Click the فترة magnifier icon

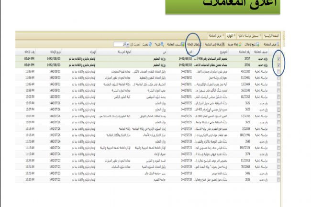[x=162, y=44]
